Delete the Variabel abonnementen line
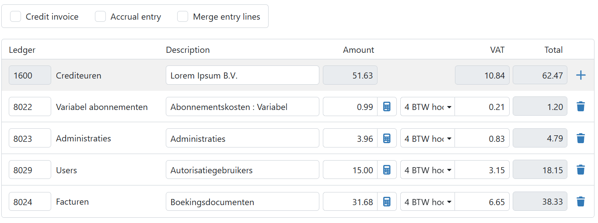Image resolution: width=598 pixels, height=223 pixels. click(581, 106)
